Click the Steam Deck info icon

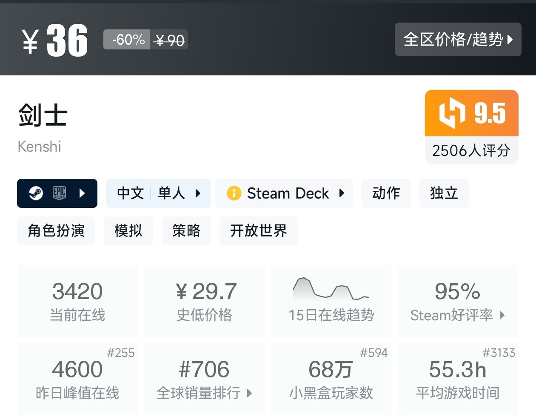[234, 193]
